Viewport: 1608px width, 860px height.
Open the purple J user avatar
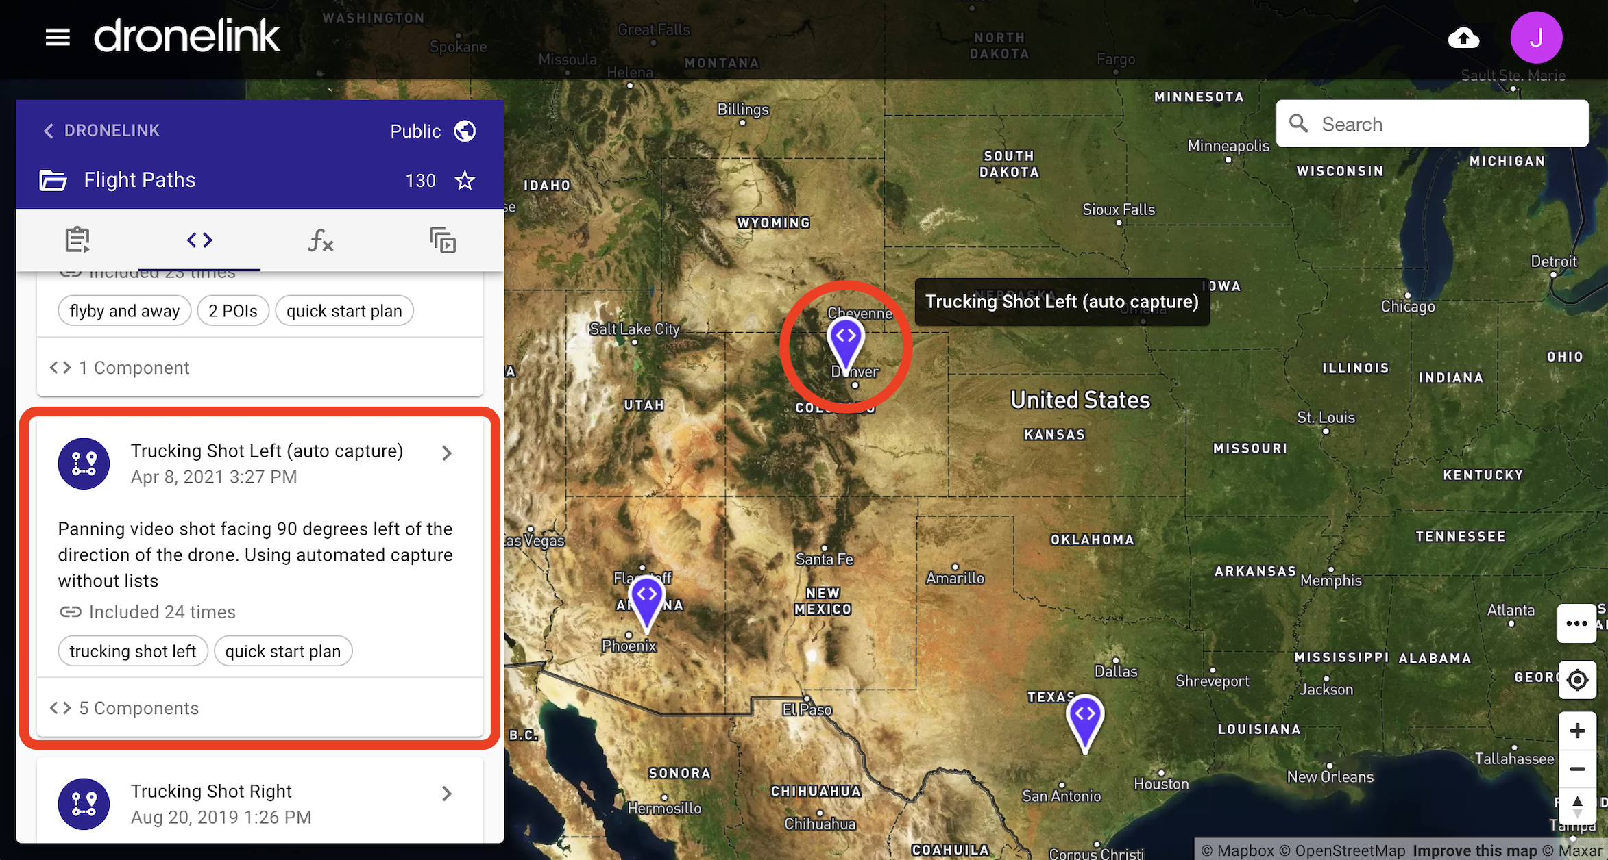(x=1536, y=38)
